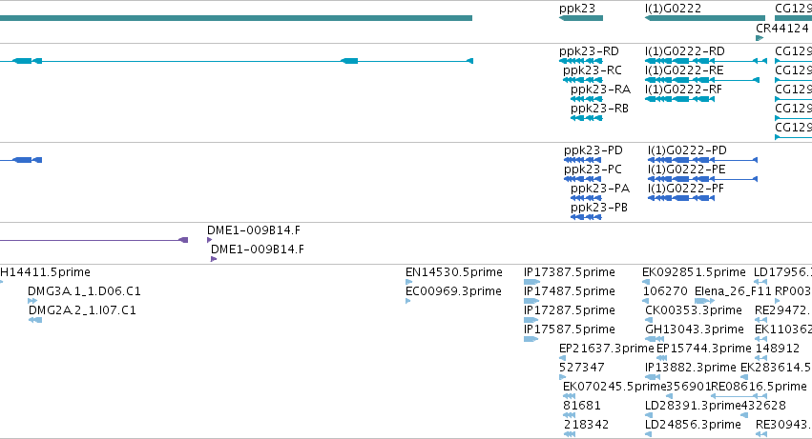Click the Elena_26_F11 feature glyph
Viewport: 812px width, 439px height.
(705, 301)
